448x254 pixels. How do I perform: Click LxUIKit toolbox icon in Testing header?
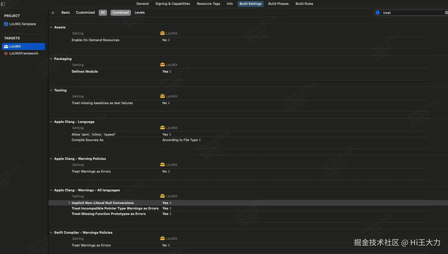click(x=162, y=96)
